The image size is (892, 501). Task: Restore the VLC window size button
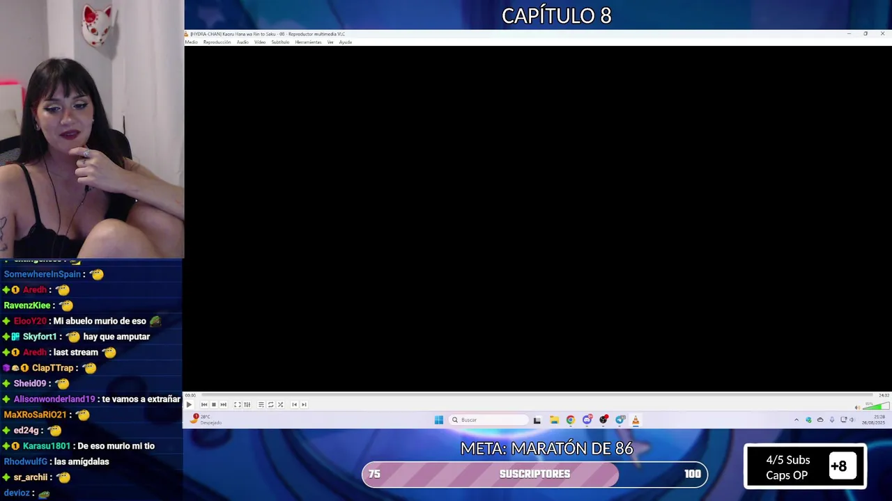[866, 33]
